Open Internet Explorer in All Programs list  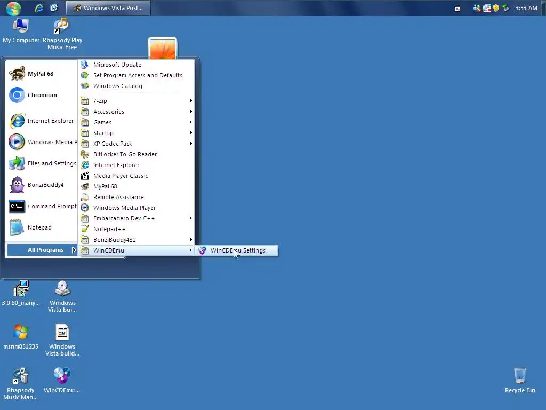[x=136, y=165]
